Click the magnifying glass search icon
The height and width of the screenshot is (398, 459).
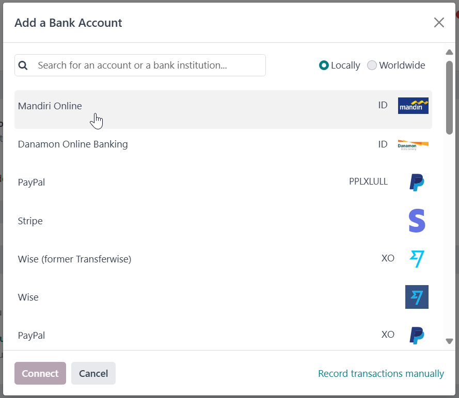(23, 65)
